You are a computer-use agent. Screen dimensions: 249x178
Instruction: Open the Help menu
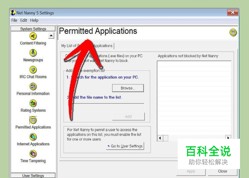tap(34, 20)
